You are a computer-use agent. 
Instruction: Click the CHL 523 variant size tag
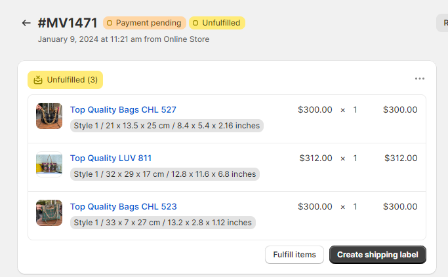tap(163, 223)
